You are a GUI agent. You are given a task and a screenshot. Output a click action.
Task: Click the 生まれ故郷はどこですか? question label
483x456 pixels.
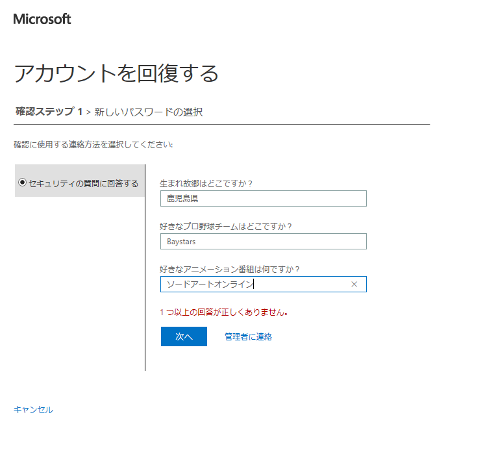(x=206, y=183)
